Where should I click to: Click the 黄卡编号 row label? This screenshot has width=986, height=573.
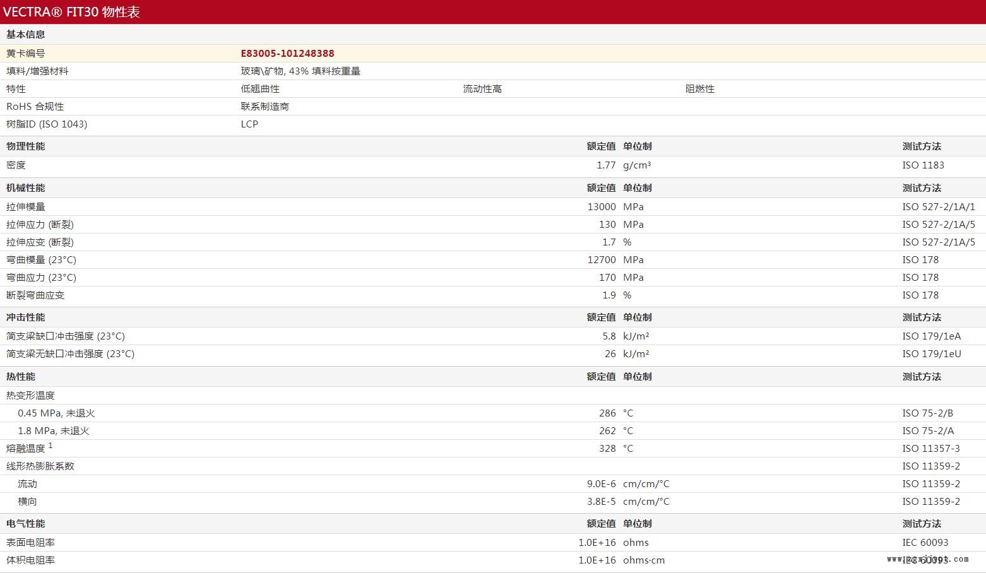click(25, 54)
